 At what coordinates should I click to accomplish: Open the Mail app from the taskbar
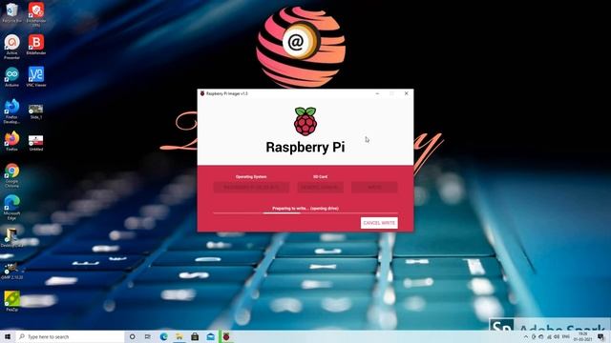pyautogui.click(x=210, y=336)
